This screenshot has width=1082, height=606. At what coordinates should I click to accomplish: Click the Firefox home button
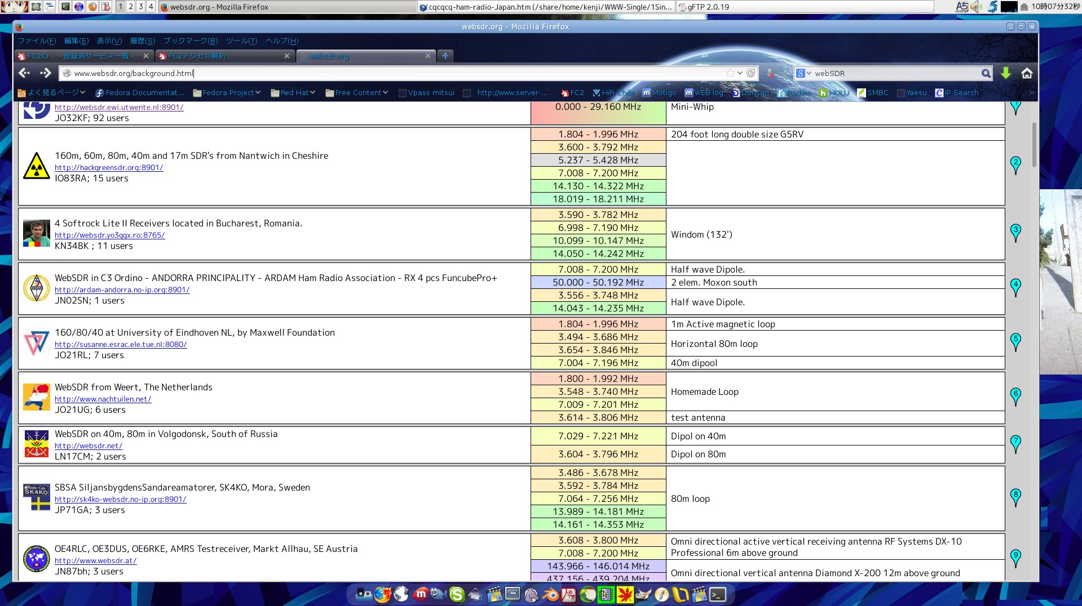1027,73
